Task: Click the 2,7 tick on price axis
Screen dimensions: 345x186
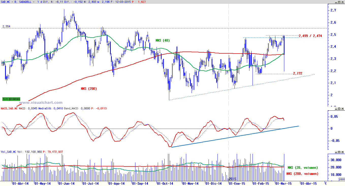Action: [334, 10]
